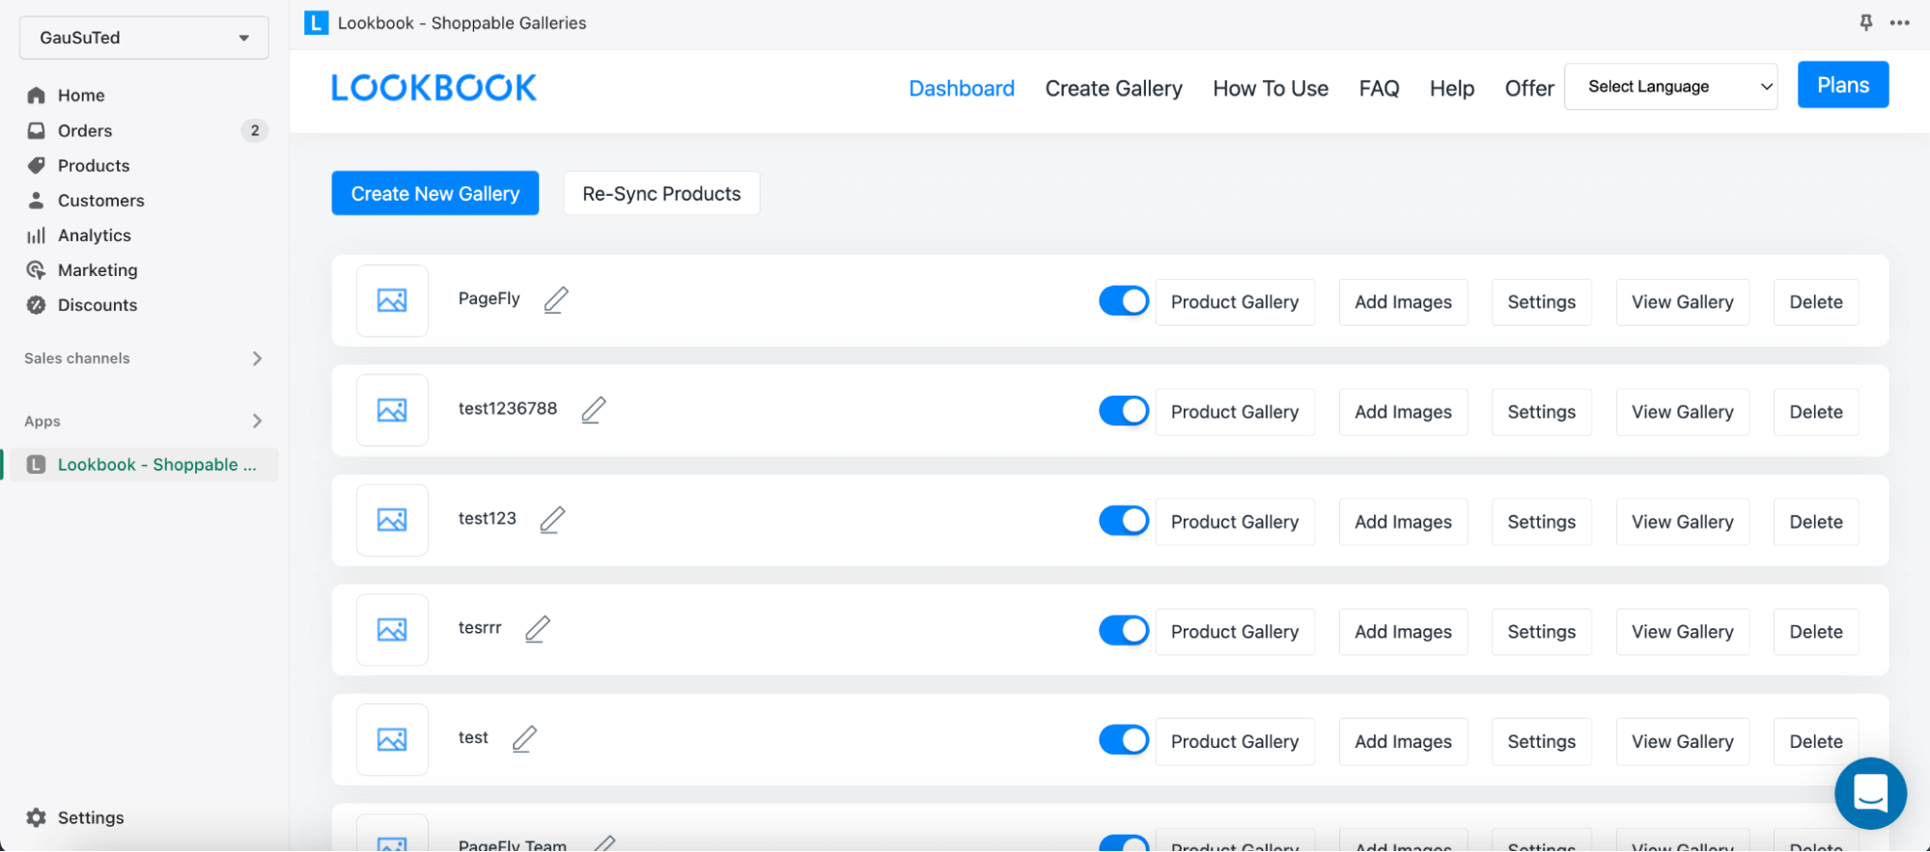The width and height of the screenshot is (1930, 852).
Task: Edit the test123 gallery name pencil
Action: pos(552,520)
